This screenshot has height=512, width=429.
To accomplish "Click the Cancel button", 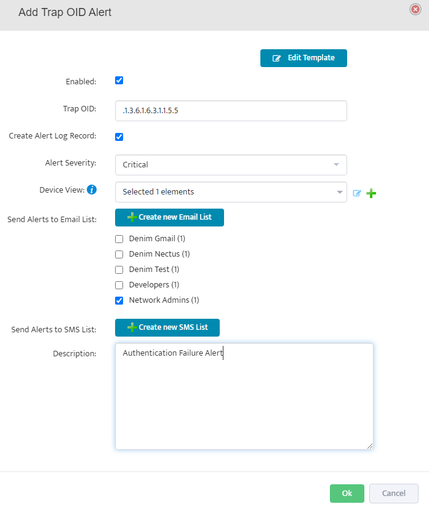I will pos(394,494).
